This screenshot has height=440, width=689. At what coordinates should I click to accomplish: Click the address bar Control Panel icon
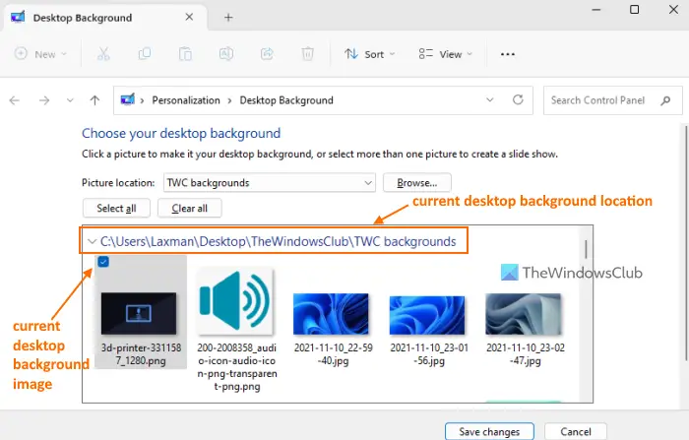(x=127, y=99)
